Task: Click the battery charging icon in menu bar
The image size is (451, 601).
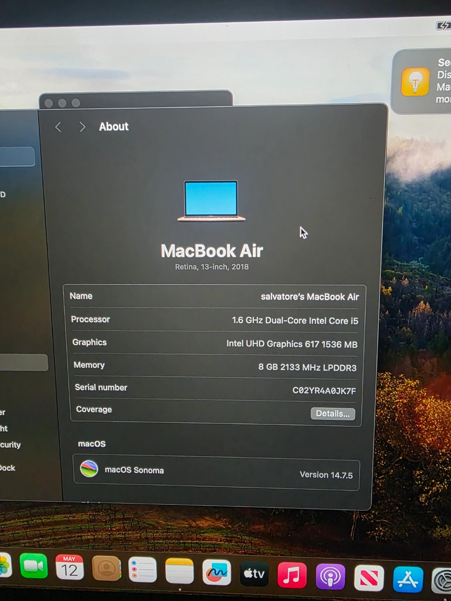Action: pos(443,26)
